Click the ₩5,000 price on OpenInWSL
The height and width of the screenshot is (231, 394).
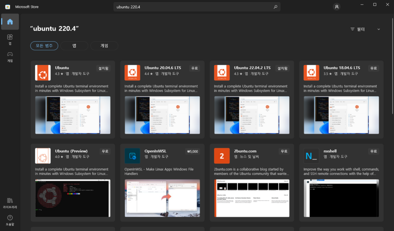(192, 151)
